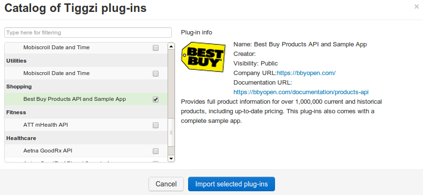
Task: Select the Best Buy Products API row
Action: (74, 99)
